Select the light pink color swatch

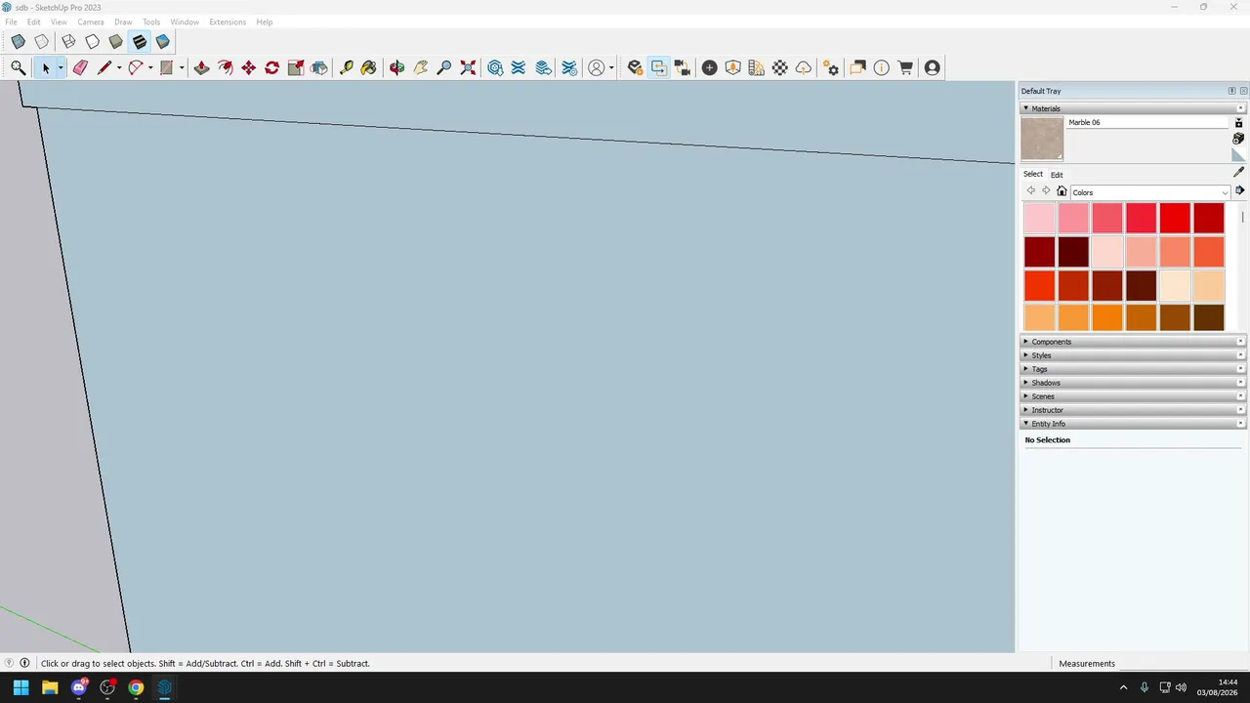[x=1039, y=218]
